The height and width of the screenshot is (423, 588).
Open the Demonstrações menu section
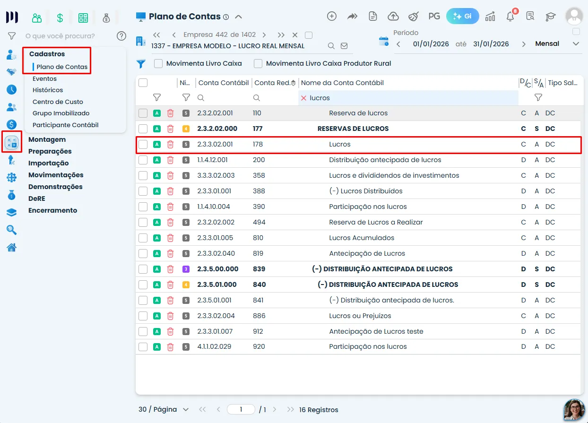click(x=55, y=187)
